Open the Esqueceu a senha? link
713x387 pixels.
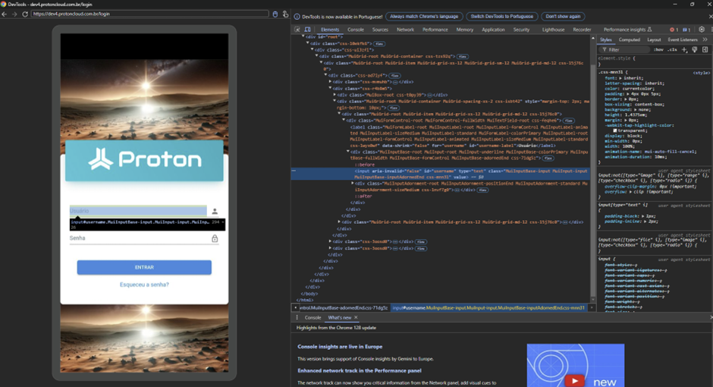[144, 285]
